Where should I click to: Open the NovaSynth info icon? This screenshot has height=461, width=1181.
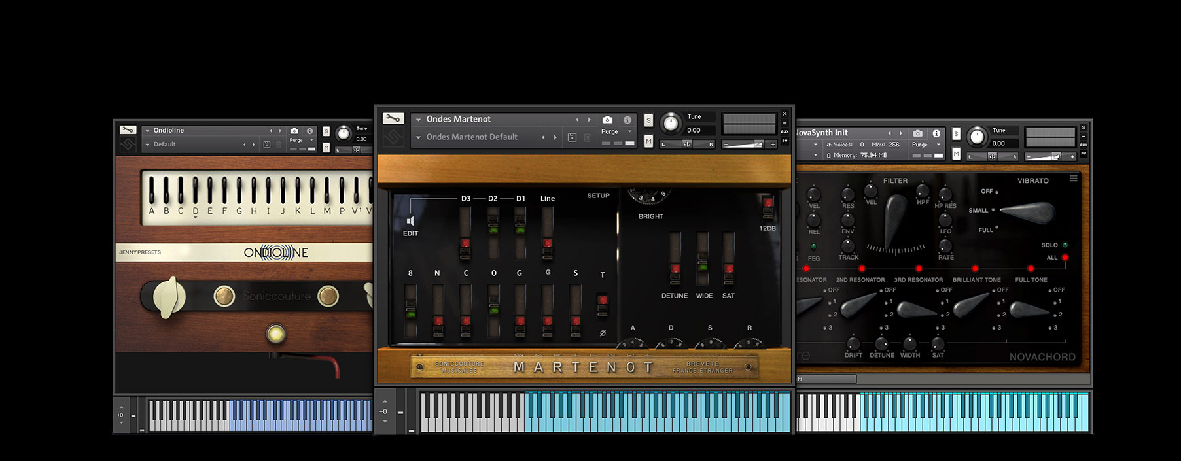coord(936,133)
